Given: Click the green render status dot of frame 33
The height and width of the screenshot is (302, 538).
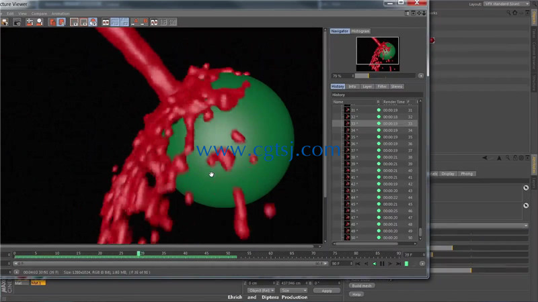Looking at the screenshot, I should click(x=379, y=123).
